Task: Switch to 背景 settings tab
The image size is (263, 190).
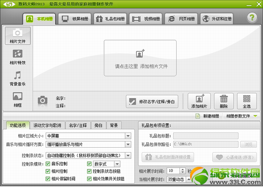Action: 114,125
